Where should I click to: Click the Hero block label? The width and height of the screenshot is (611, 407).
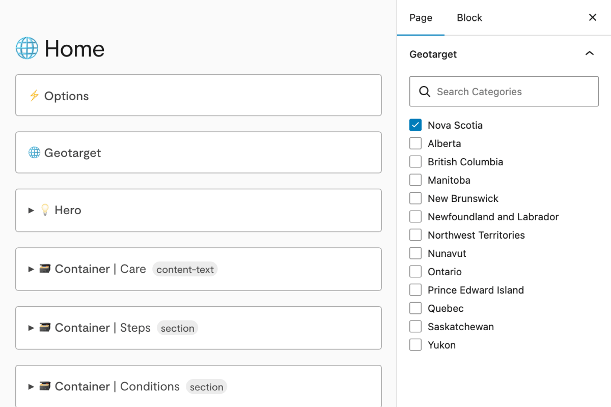click(68, 210)
